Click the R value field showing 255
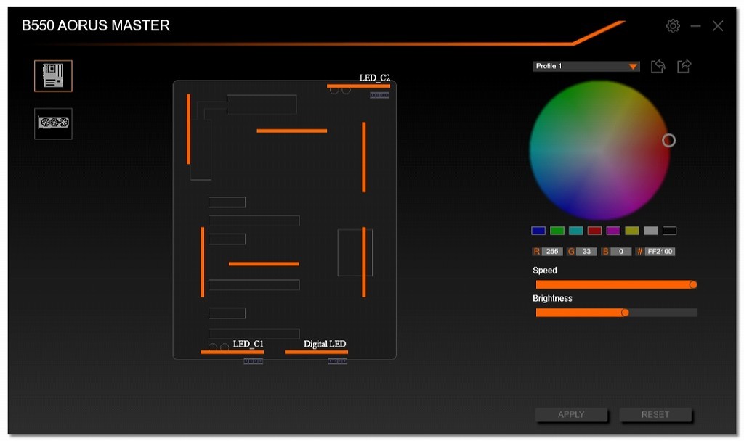Viewport: 744px width, 441px height. [x=552, y=252]
